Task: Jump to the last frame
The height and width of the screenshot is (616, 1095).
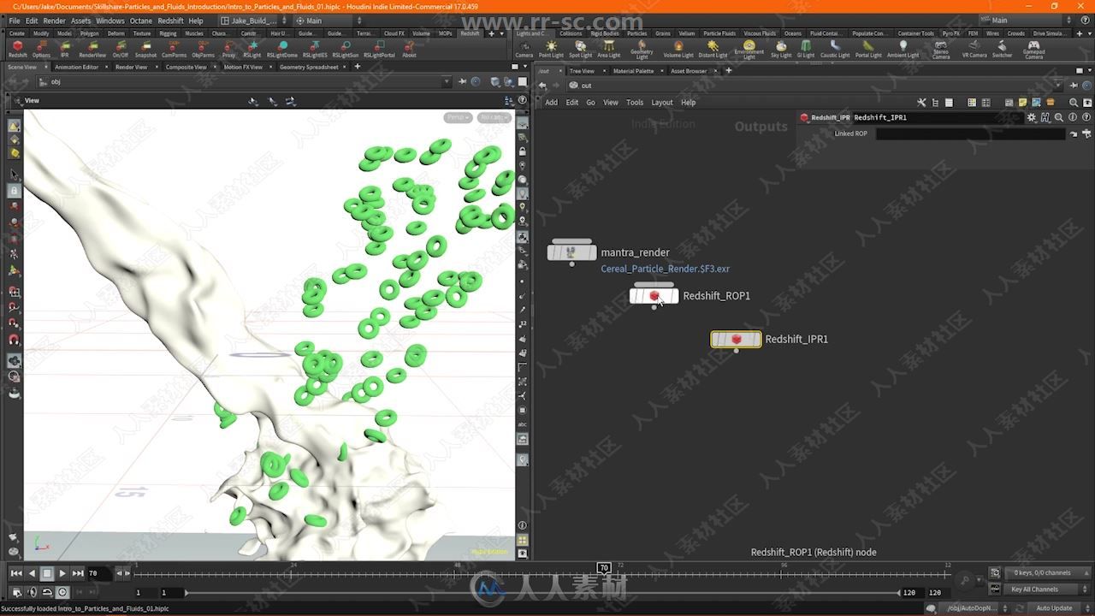Action: click(78, 573)
